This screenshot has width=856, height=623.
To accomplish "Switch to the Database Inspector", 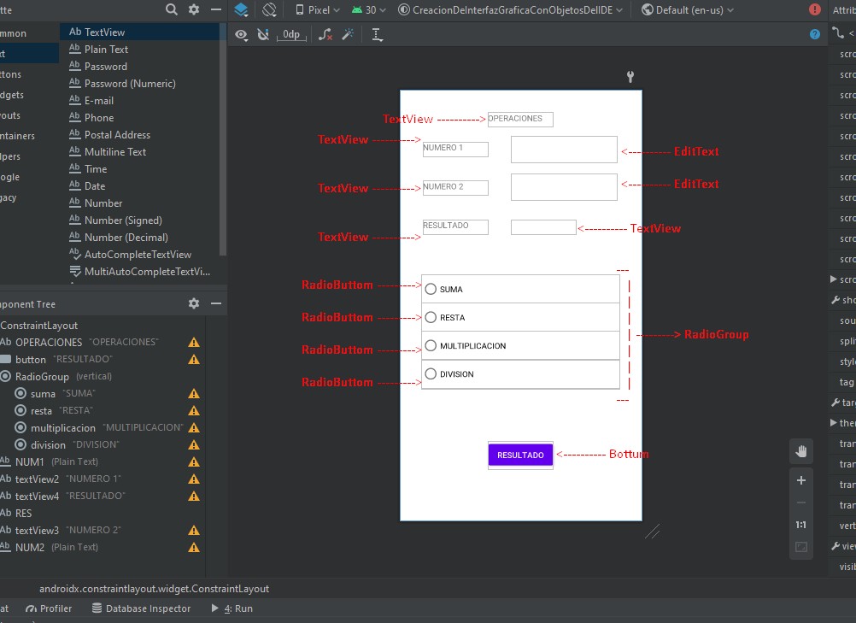I will point(142,608).
